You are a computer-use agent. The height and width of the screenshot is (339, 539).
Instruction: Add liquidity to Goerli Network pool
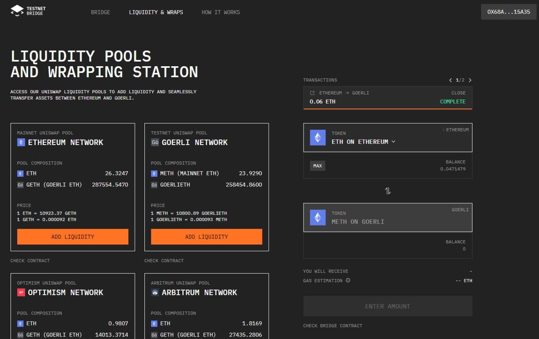(207, 237)
